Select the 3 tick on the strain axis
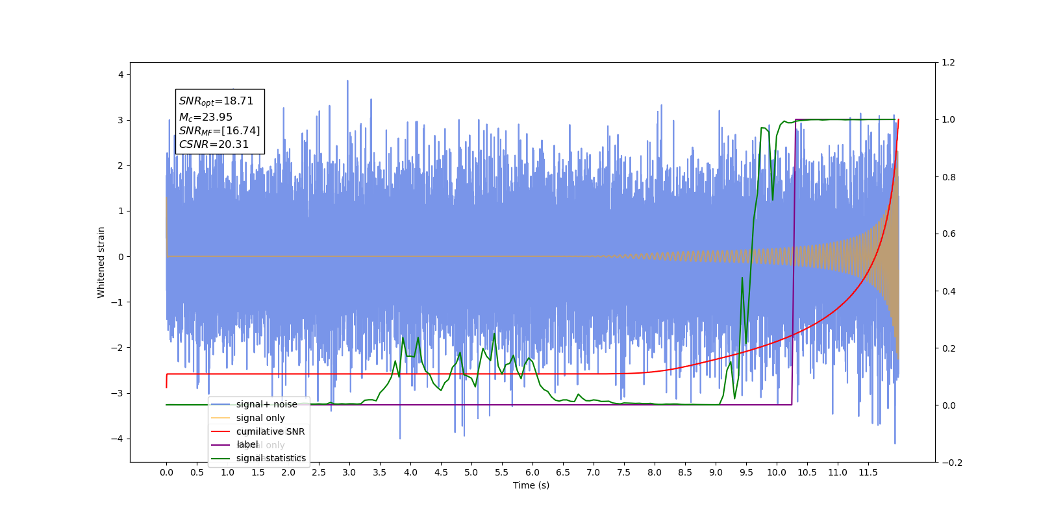Screen dimensions: 1039x519 point(121,120)
